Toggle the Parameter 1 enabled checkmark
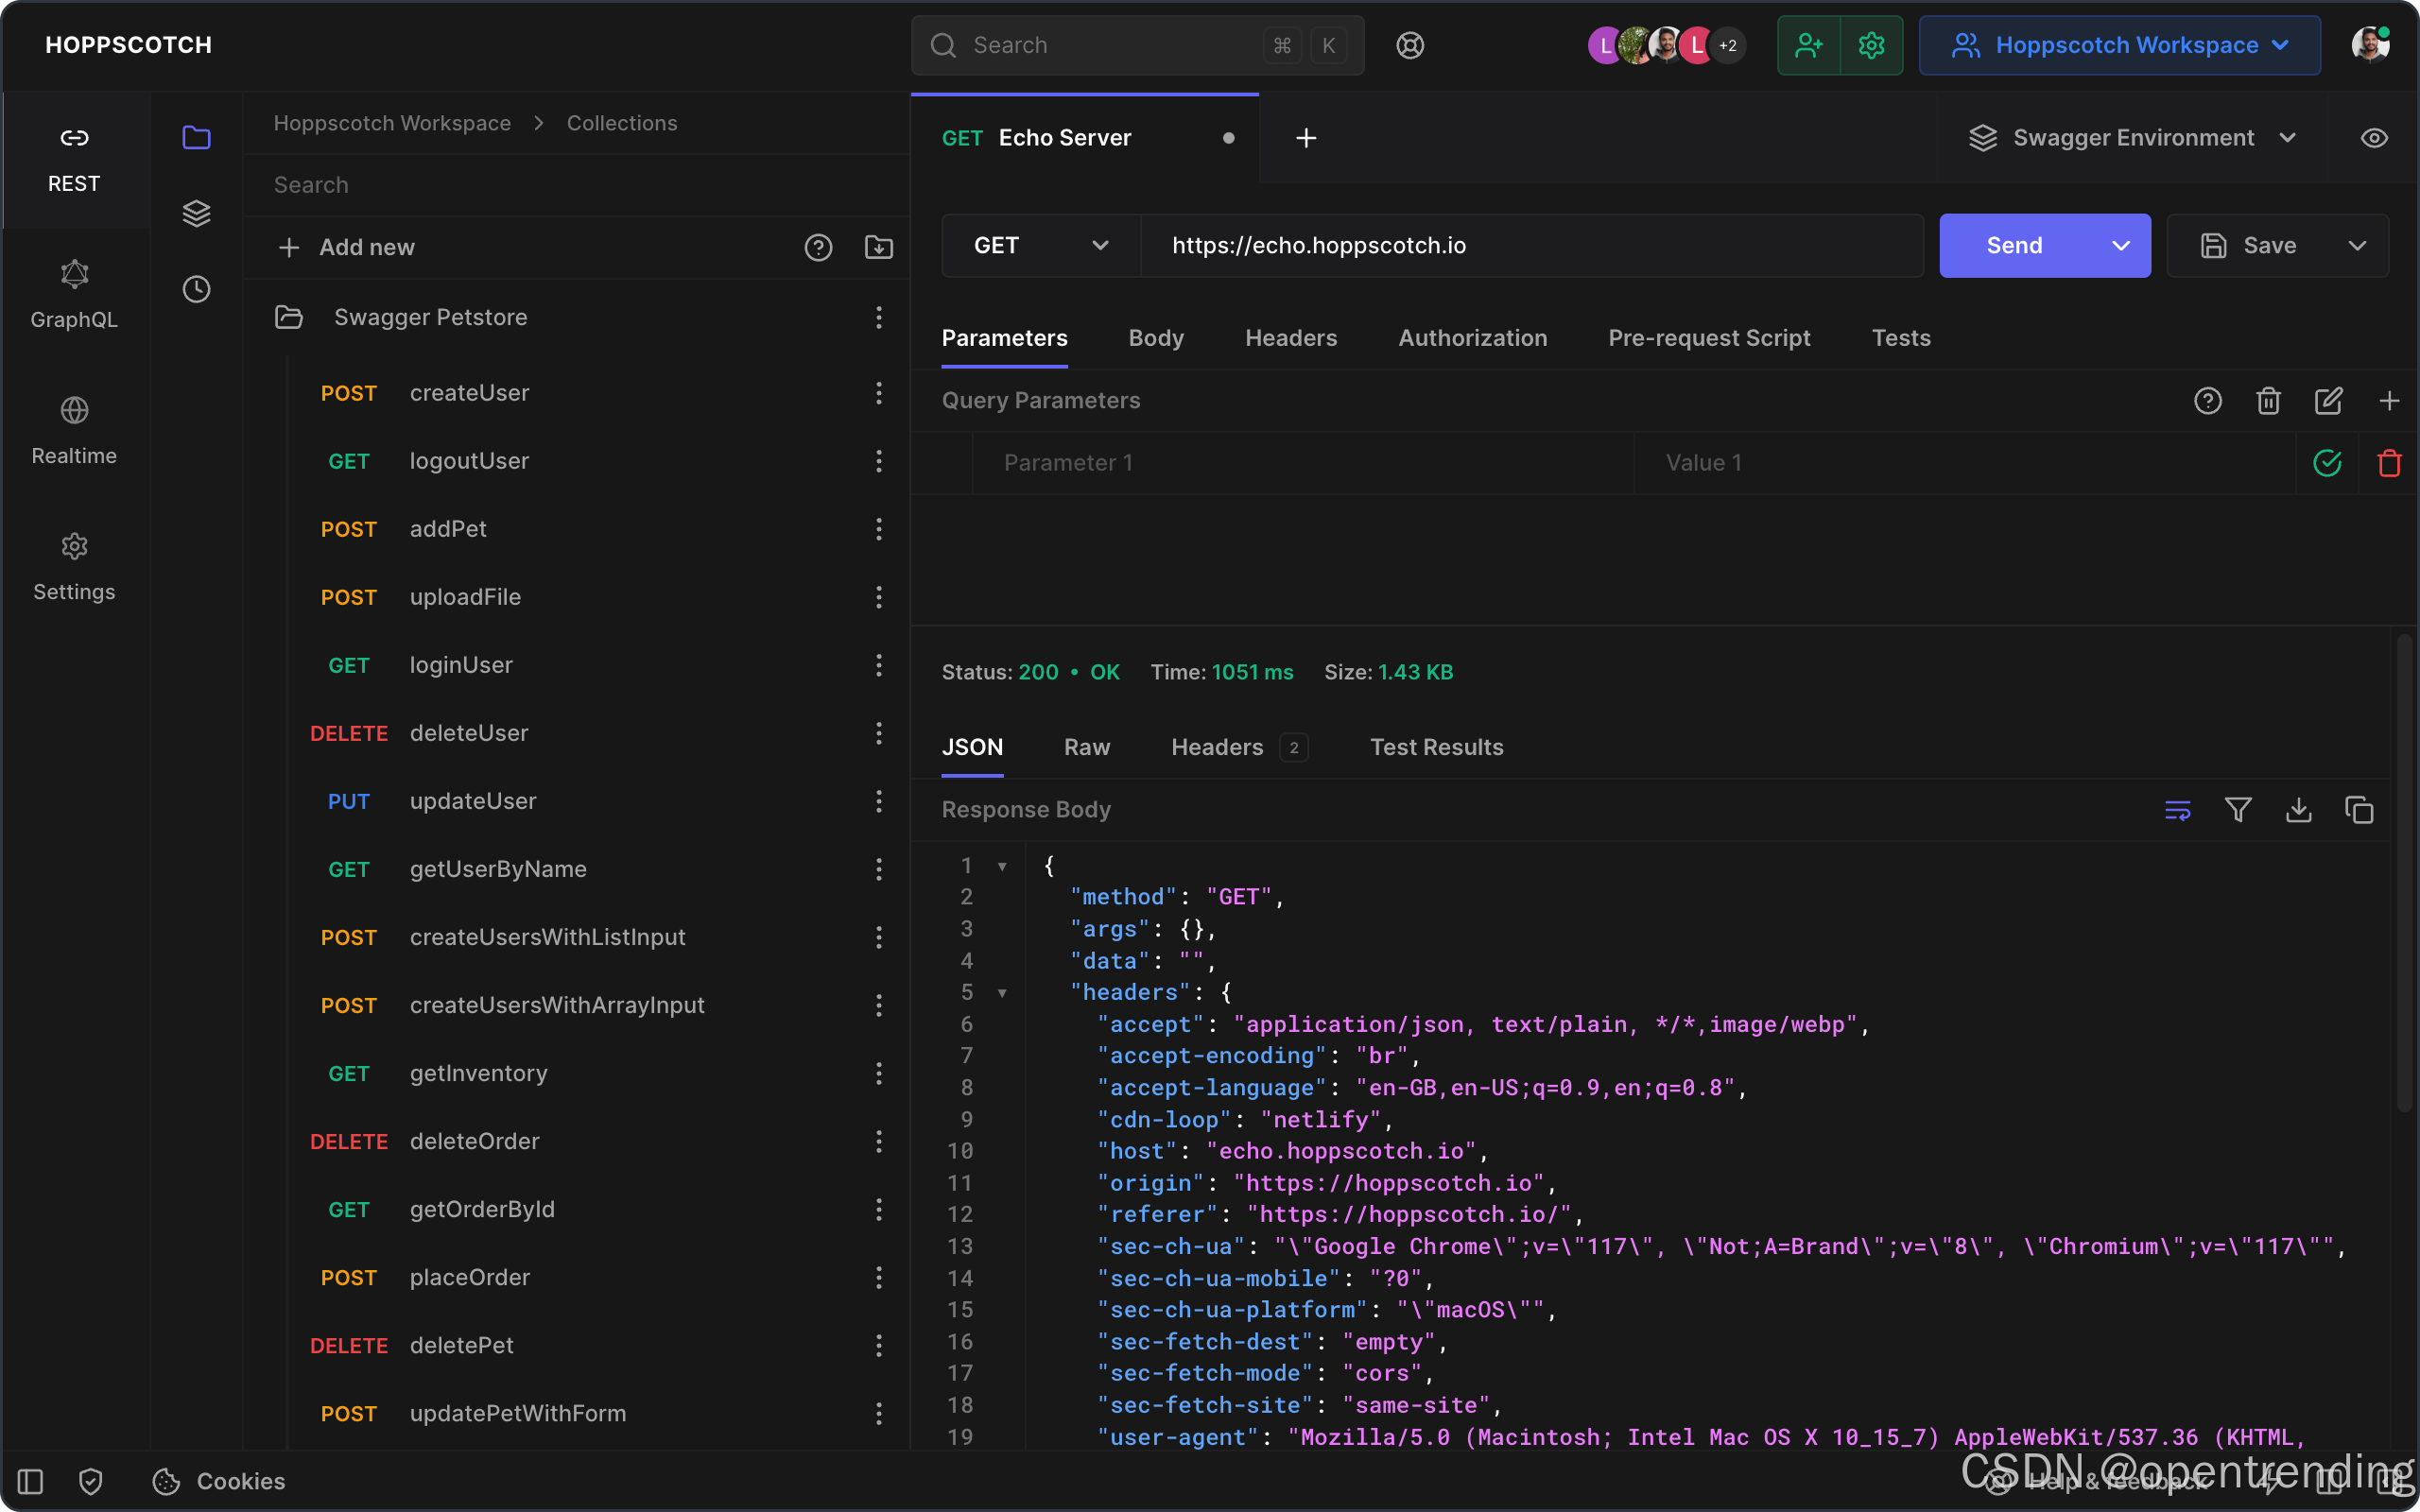The image size is (2420, 1512). tap(2327, 463)
